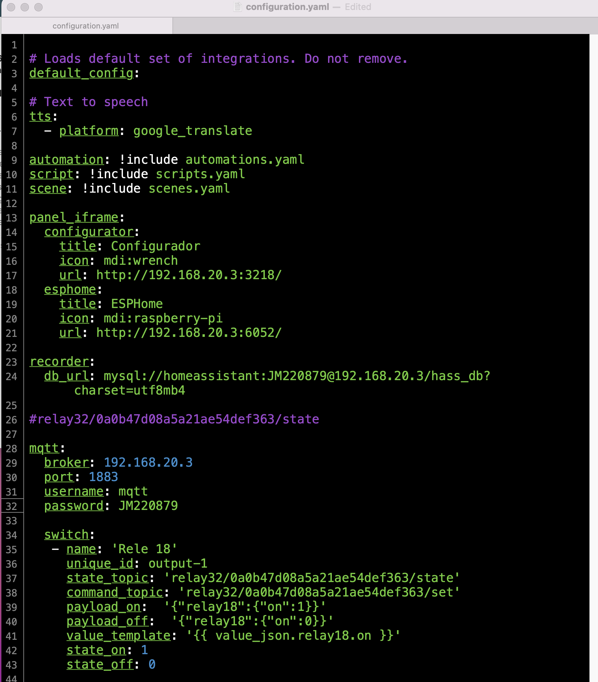Click the configurator URL ending in 3218
The width and height of the screenshot is (598, 682).
coord(189,275)
